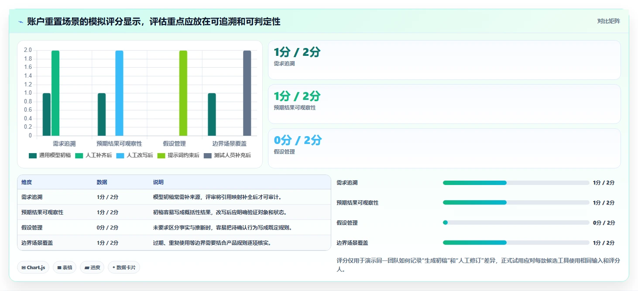This screenshot has height=291, width=638.
Task: Toggle the 测试人员补充后 legend swatch
Action: tap(208, 155)
